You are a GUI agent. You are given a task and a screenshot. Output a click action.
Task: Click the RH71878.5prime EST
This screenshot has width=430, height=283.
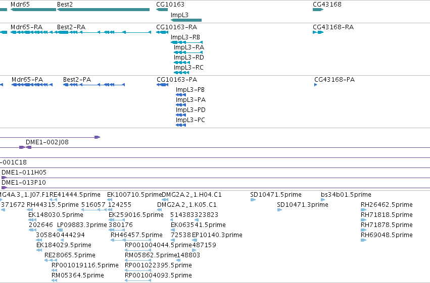coord(363,230)
